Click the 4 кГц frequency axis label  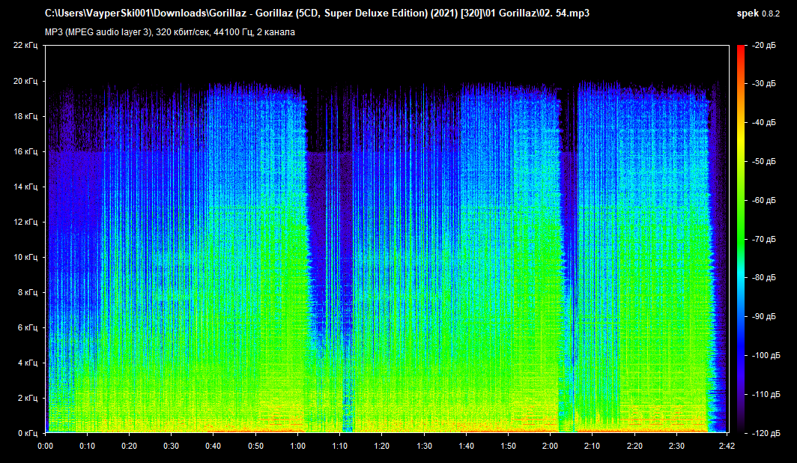click(28, 363)
